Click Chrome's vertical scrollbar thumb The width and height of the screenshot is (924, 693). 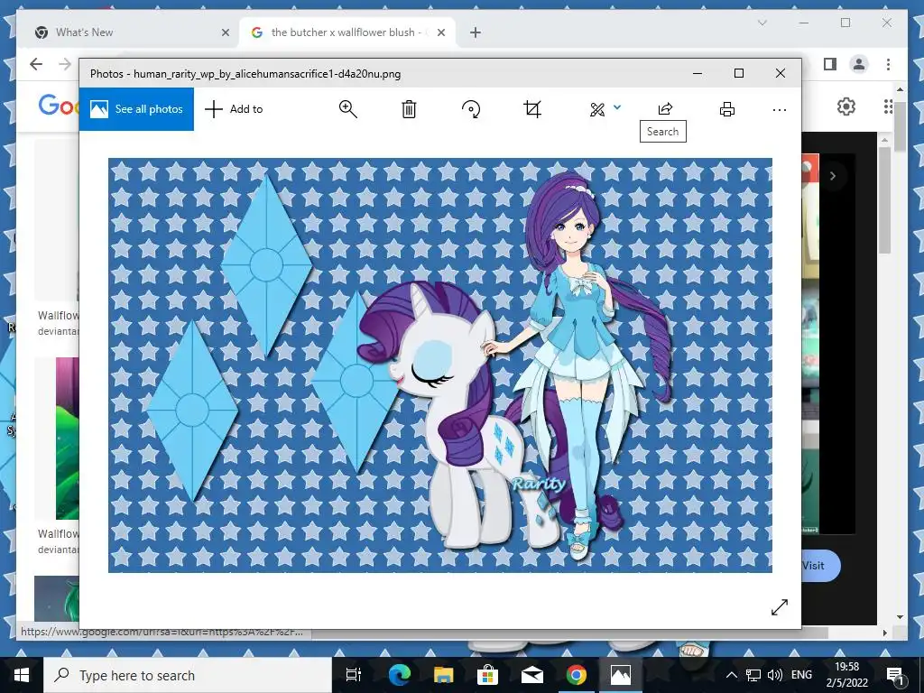[x=900, y=126]
